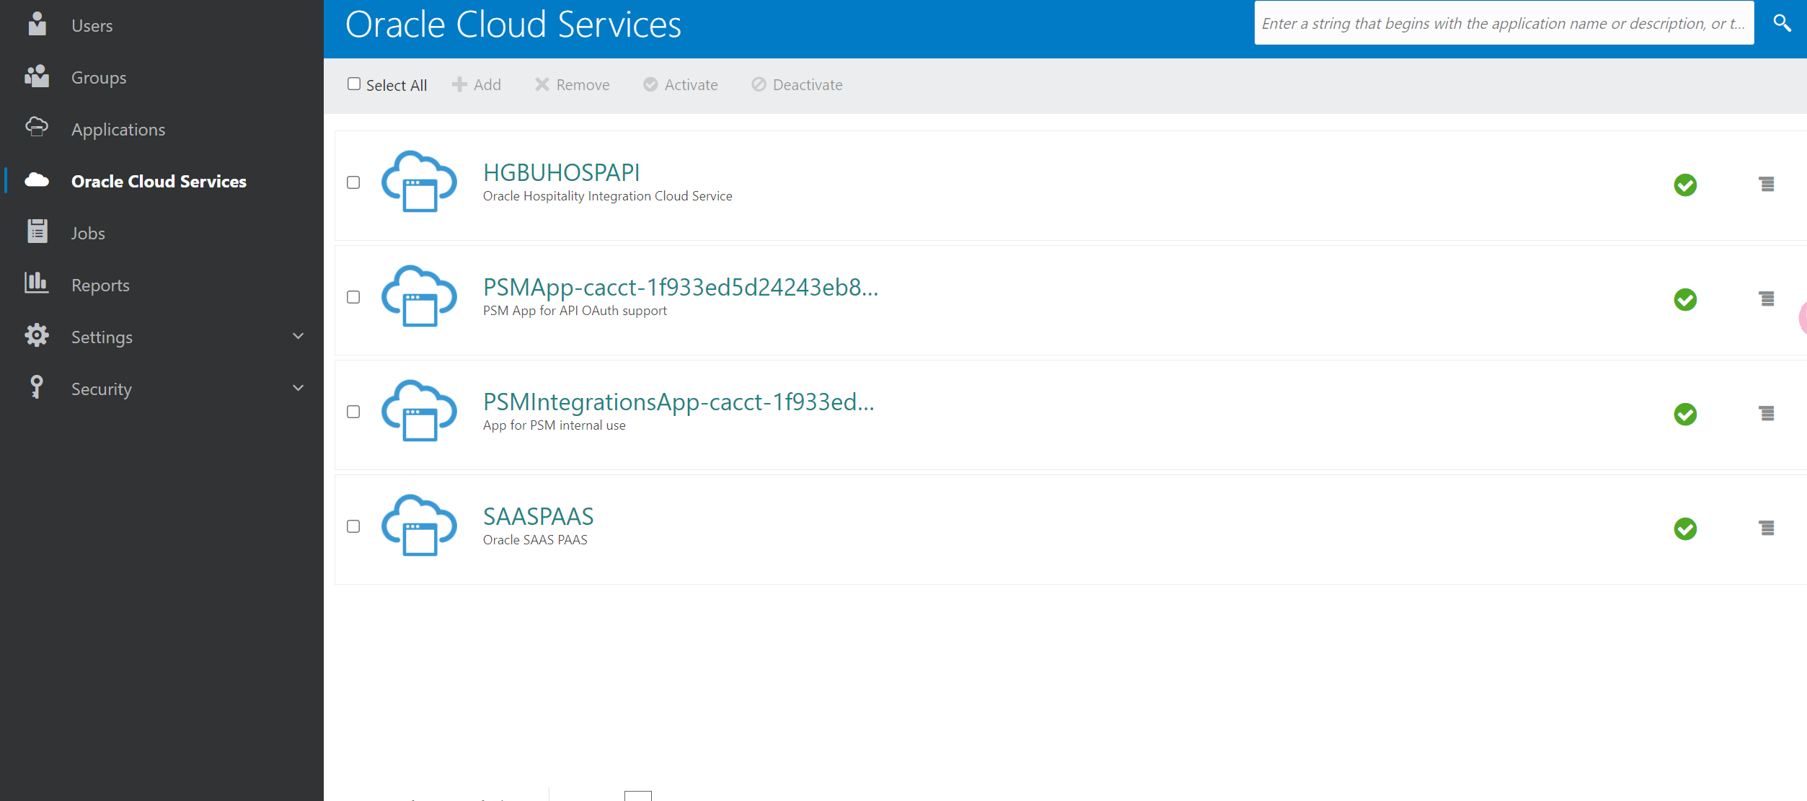Open the PSMApp-cacct service link
The width and height of the screenshot is (1807, 801).
(x=680, y=287)
